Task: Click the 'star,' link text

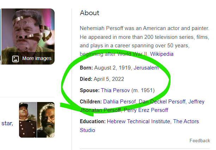Action: click(7, 123)
